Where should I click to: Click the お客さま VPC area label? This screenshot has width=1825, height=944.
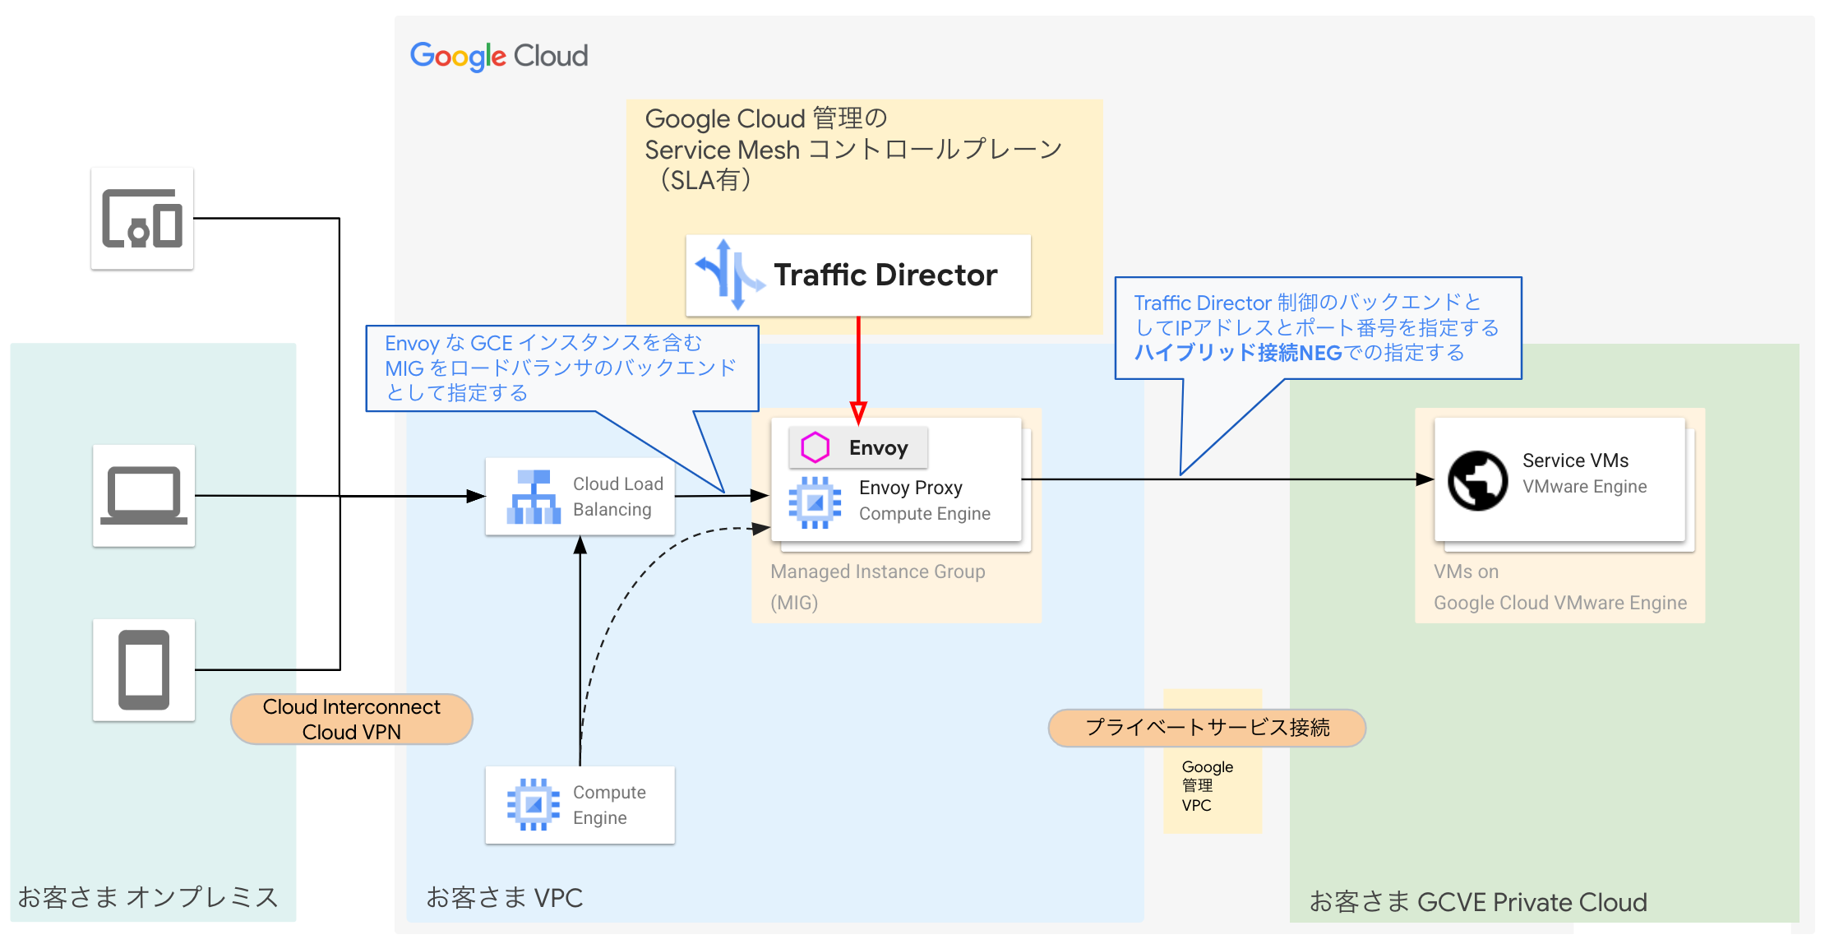(x=504, y=897)
